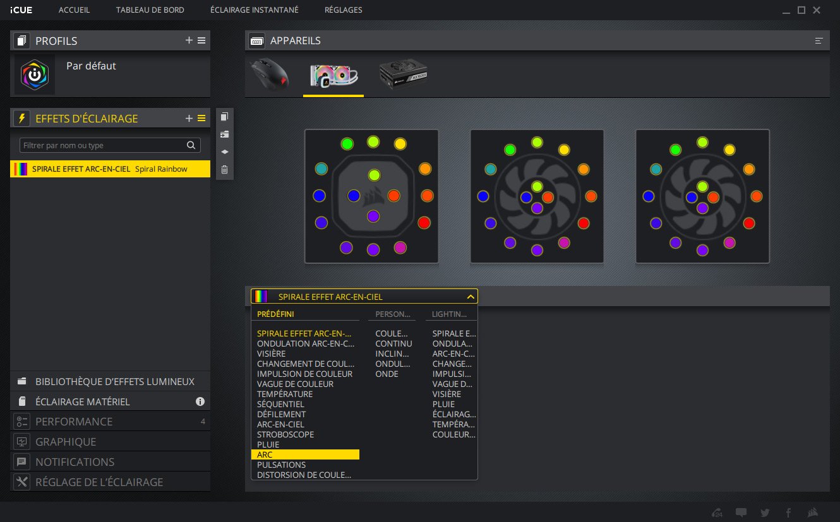Choose Stroboscope from the Prédéfini list
Screen dimensions: 840x522
[285, 434]
